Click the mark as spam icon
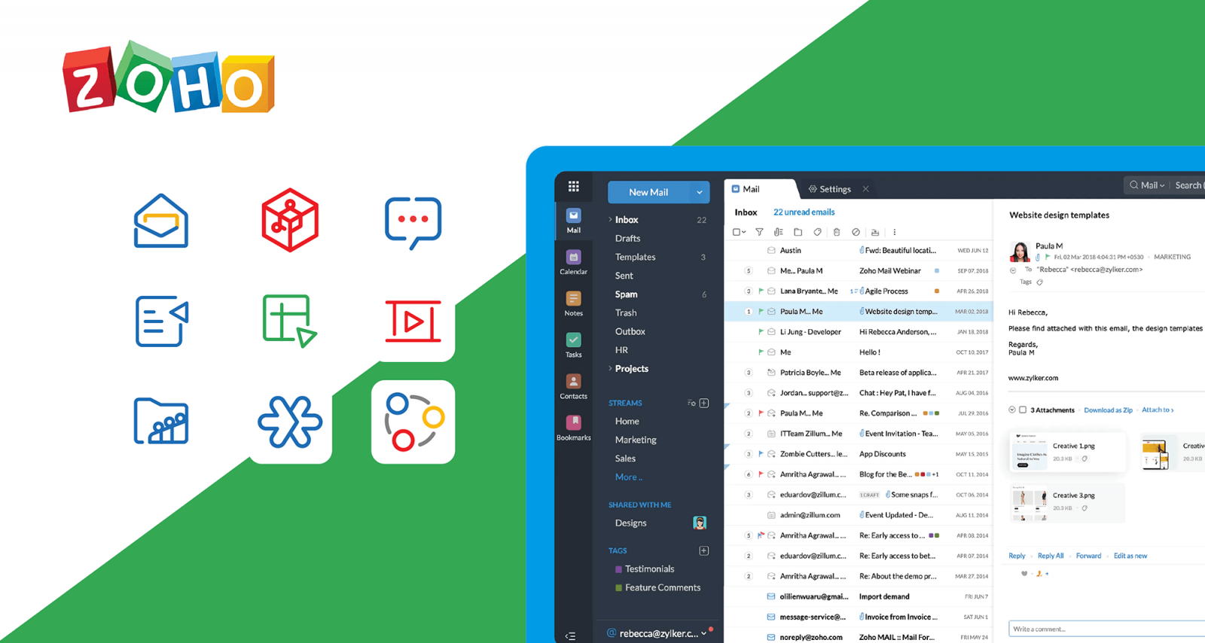Image resolution: width=1205 pixels, height=643 pixels. (x=856, y=232)
